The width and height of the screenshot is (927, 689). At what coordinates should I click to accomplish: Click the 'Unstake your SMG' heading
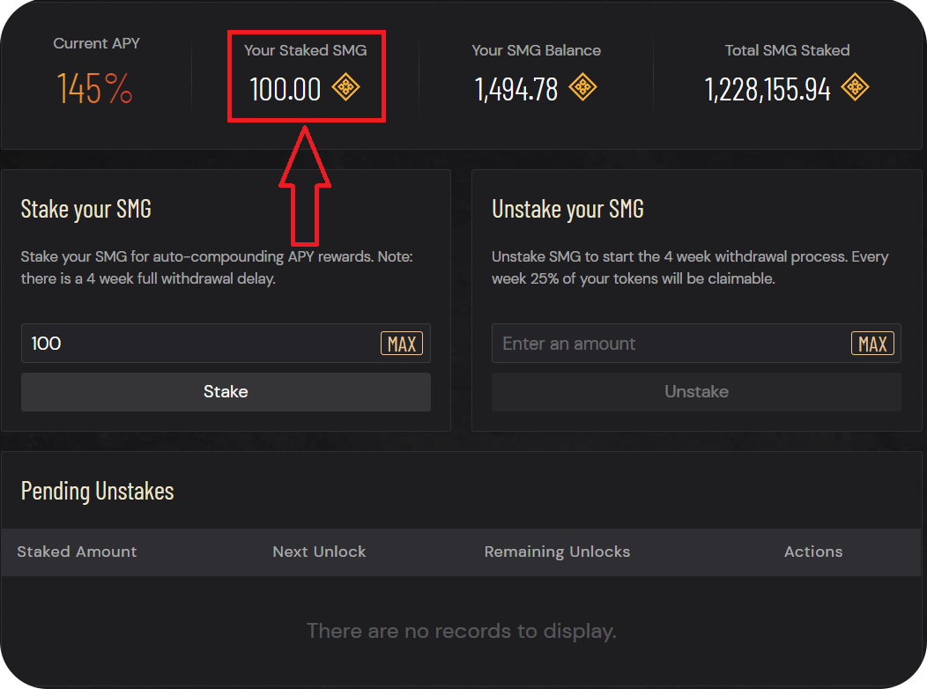[567, 209]
